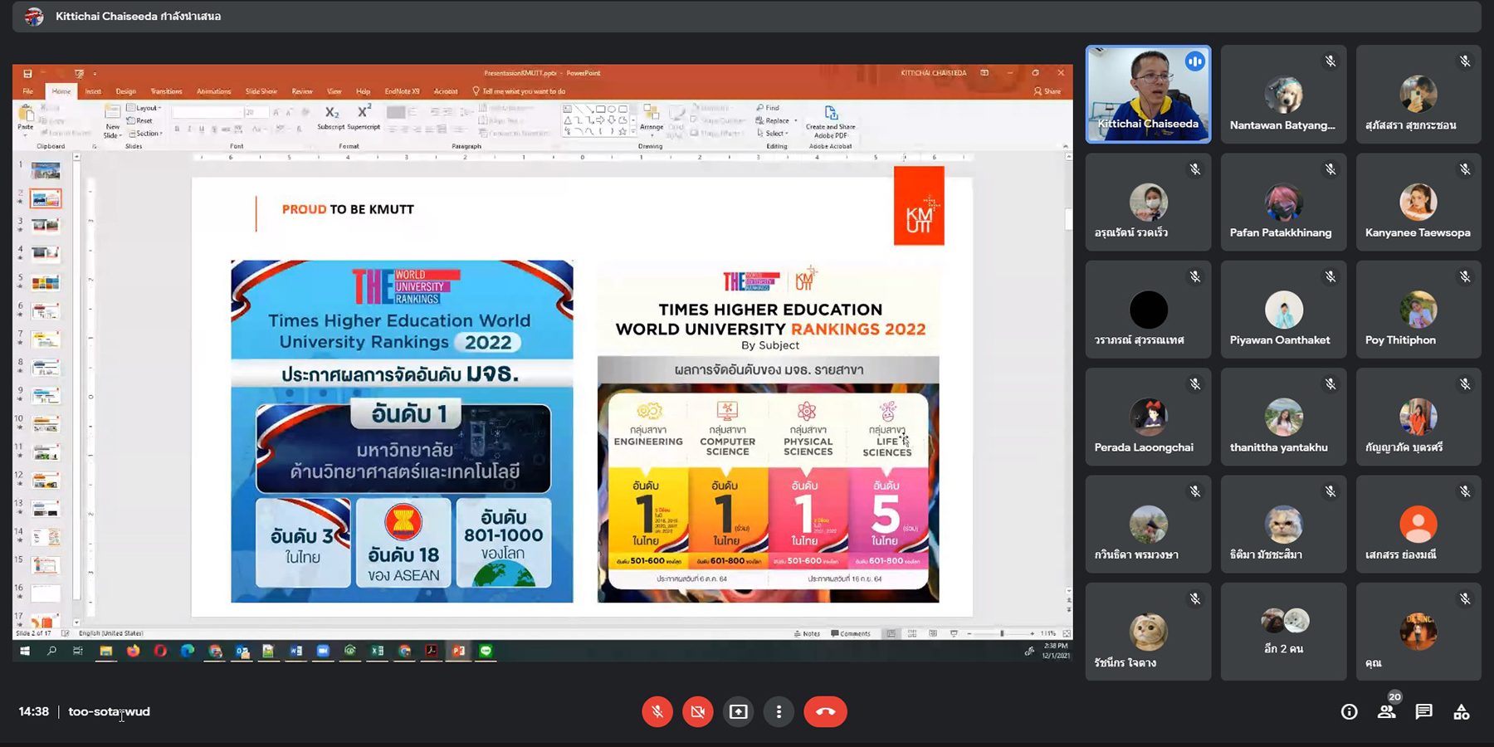
Task: Select Kittichai Chaiseeda's video tile
Action: coord(1148,94)
